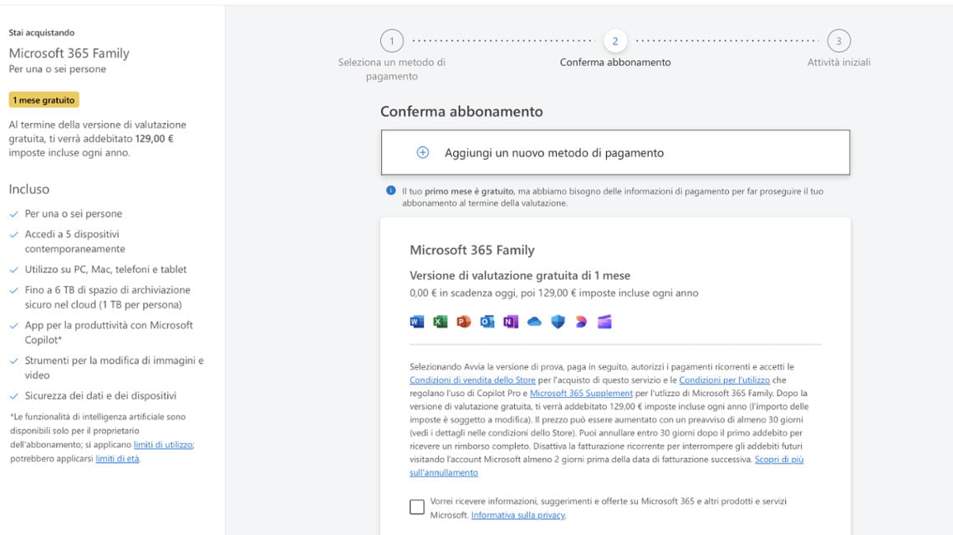This screenshot has height=535, width=953.
Task: Open the Informativa sulla privacy link
Action: (517, 516)
